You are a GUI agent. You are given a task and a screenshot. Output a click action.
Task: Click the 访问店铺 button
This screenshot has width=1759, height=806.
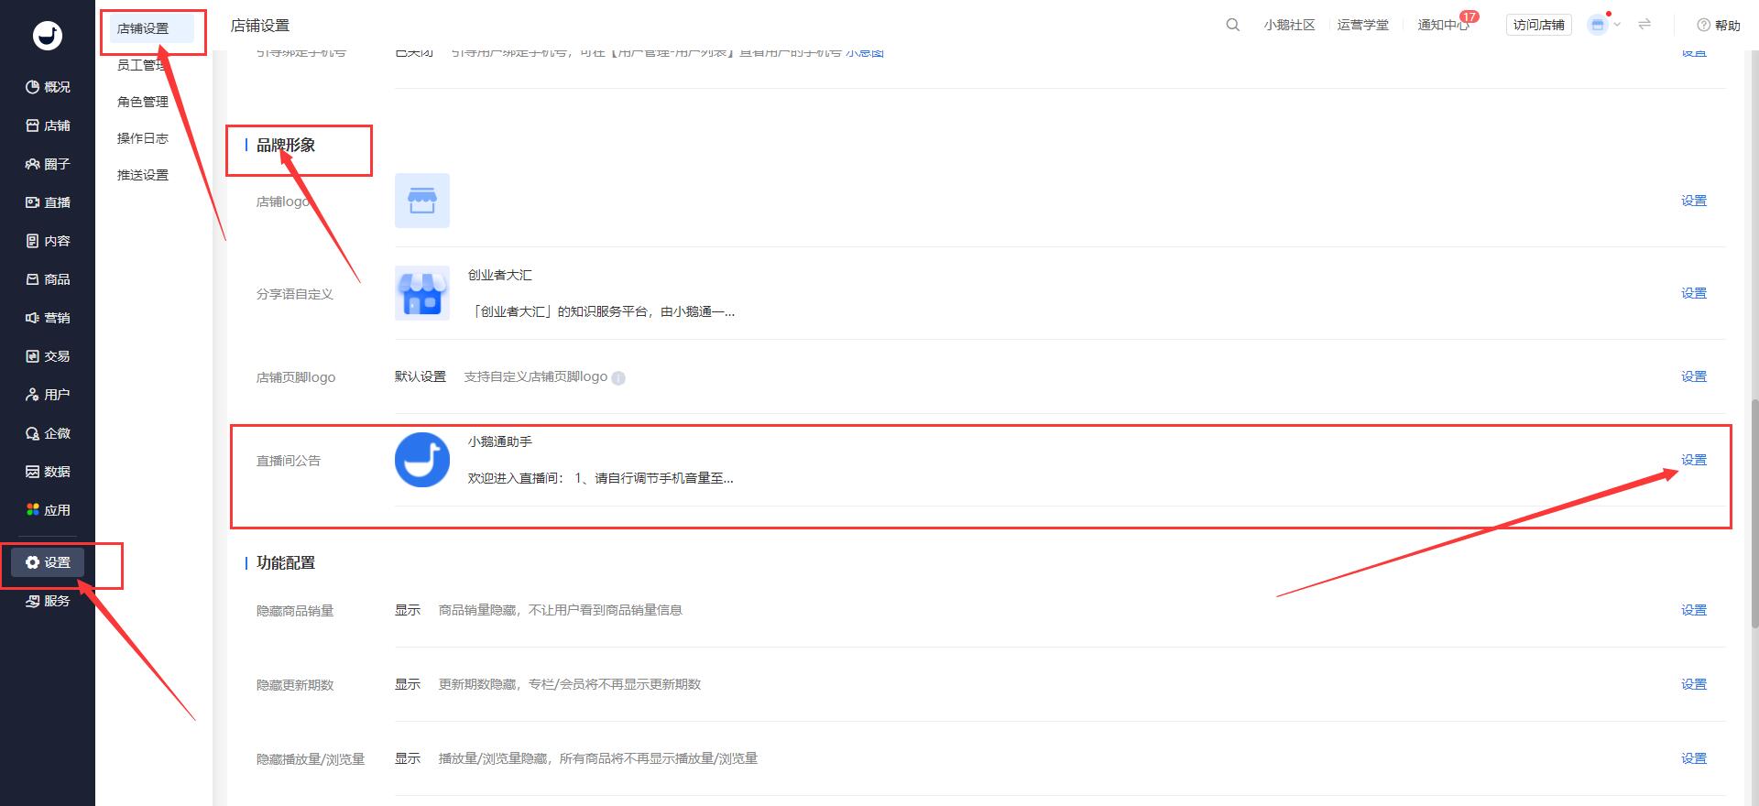[1538, 25]
